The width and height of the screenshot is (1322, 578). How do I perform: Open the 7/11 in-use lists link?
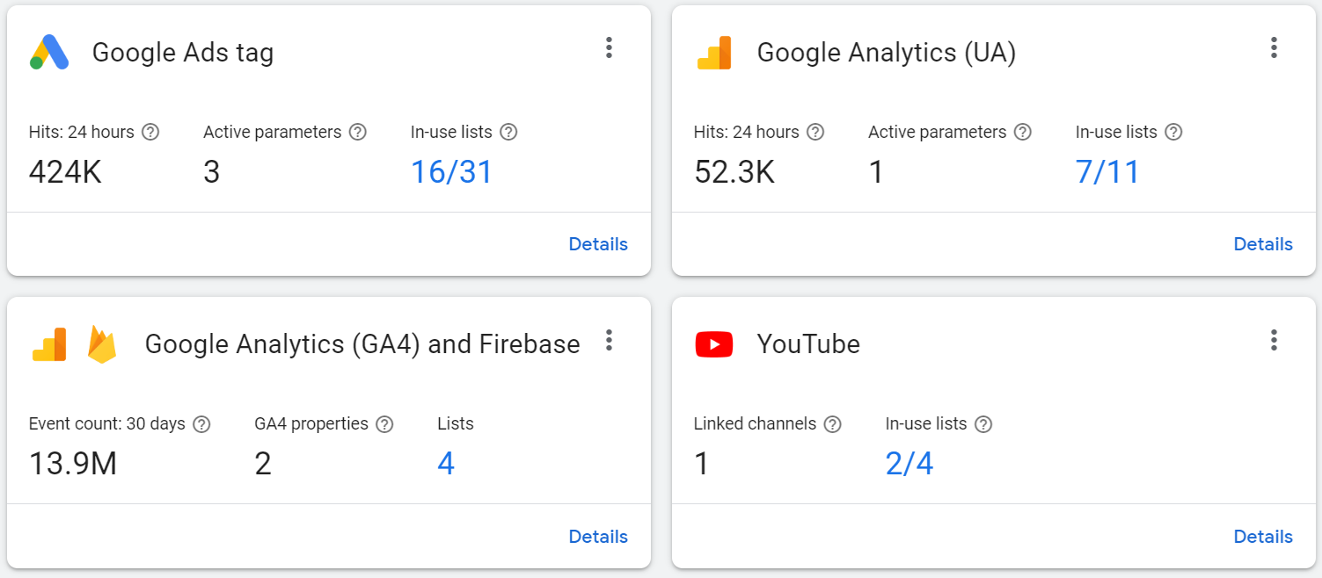click(x=1107, y=172)
